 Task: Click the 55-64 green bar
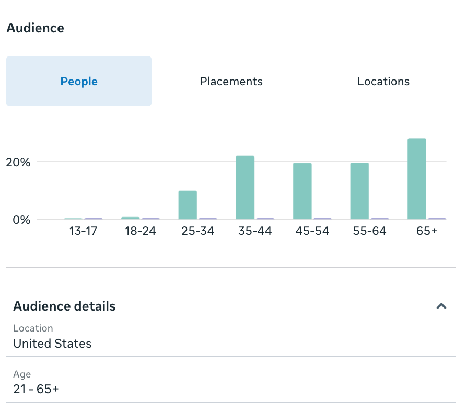click(x=359, y=191)
